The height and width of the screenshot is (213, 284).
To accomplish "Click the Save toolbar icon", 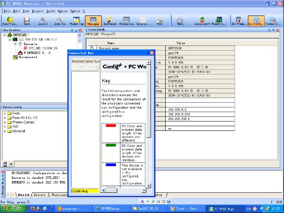I will [27, 21].
